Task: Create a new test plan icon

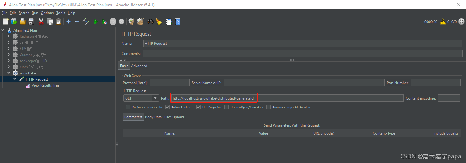Action: (x=6, y=21)
